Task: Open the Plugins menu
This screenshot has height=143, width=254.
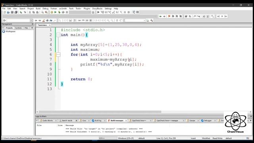Action: tap(87, 8)
